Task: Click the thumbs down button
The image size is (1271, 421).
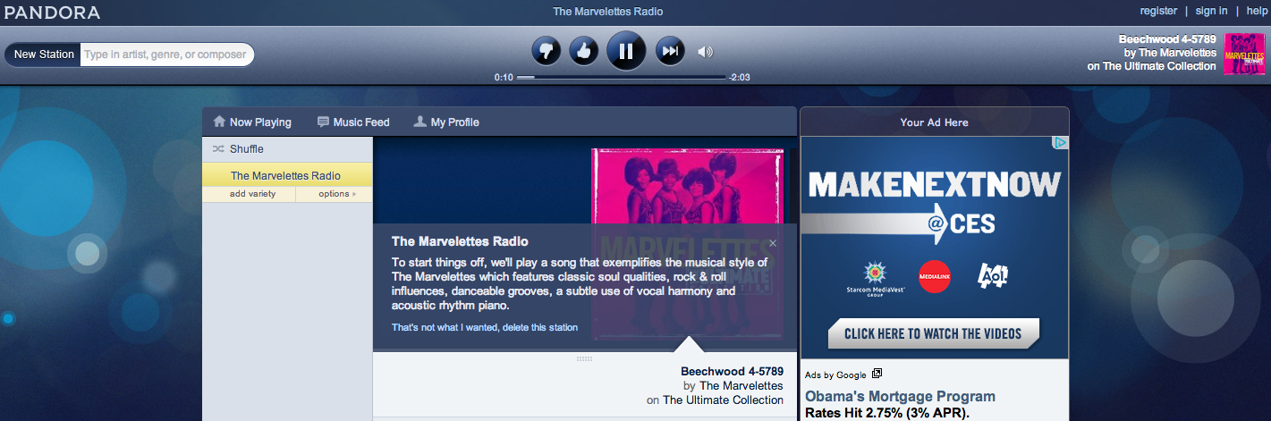Action: (x=546, y=51)
